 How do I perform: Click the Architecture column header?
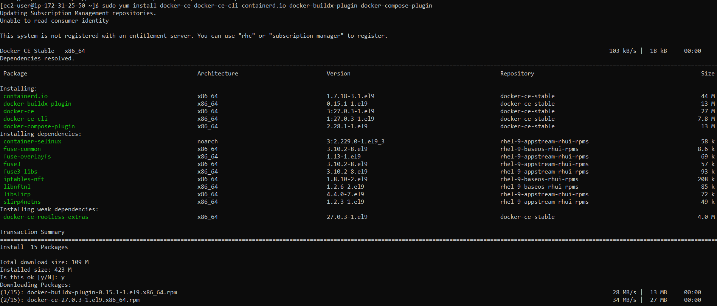pos(217,74)
